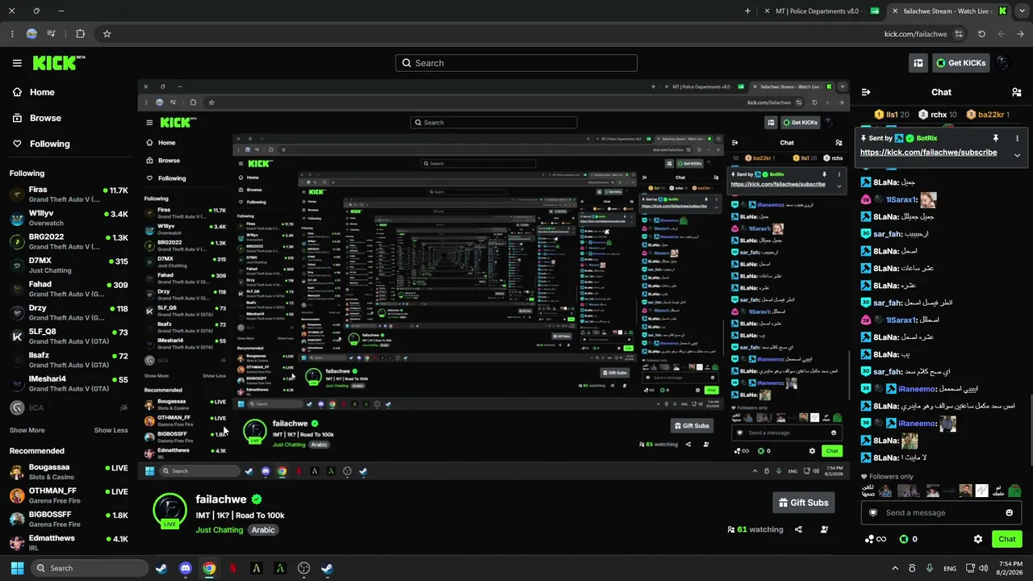This screenshot has height=581, width=1033.
Task: Open the Windows Start menu
Action: [17, 568]
